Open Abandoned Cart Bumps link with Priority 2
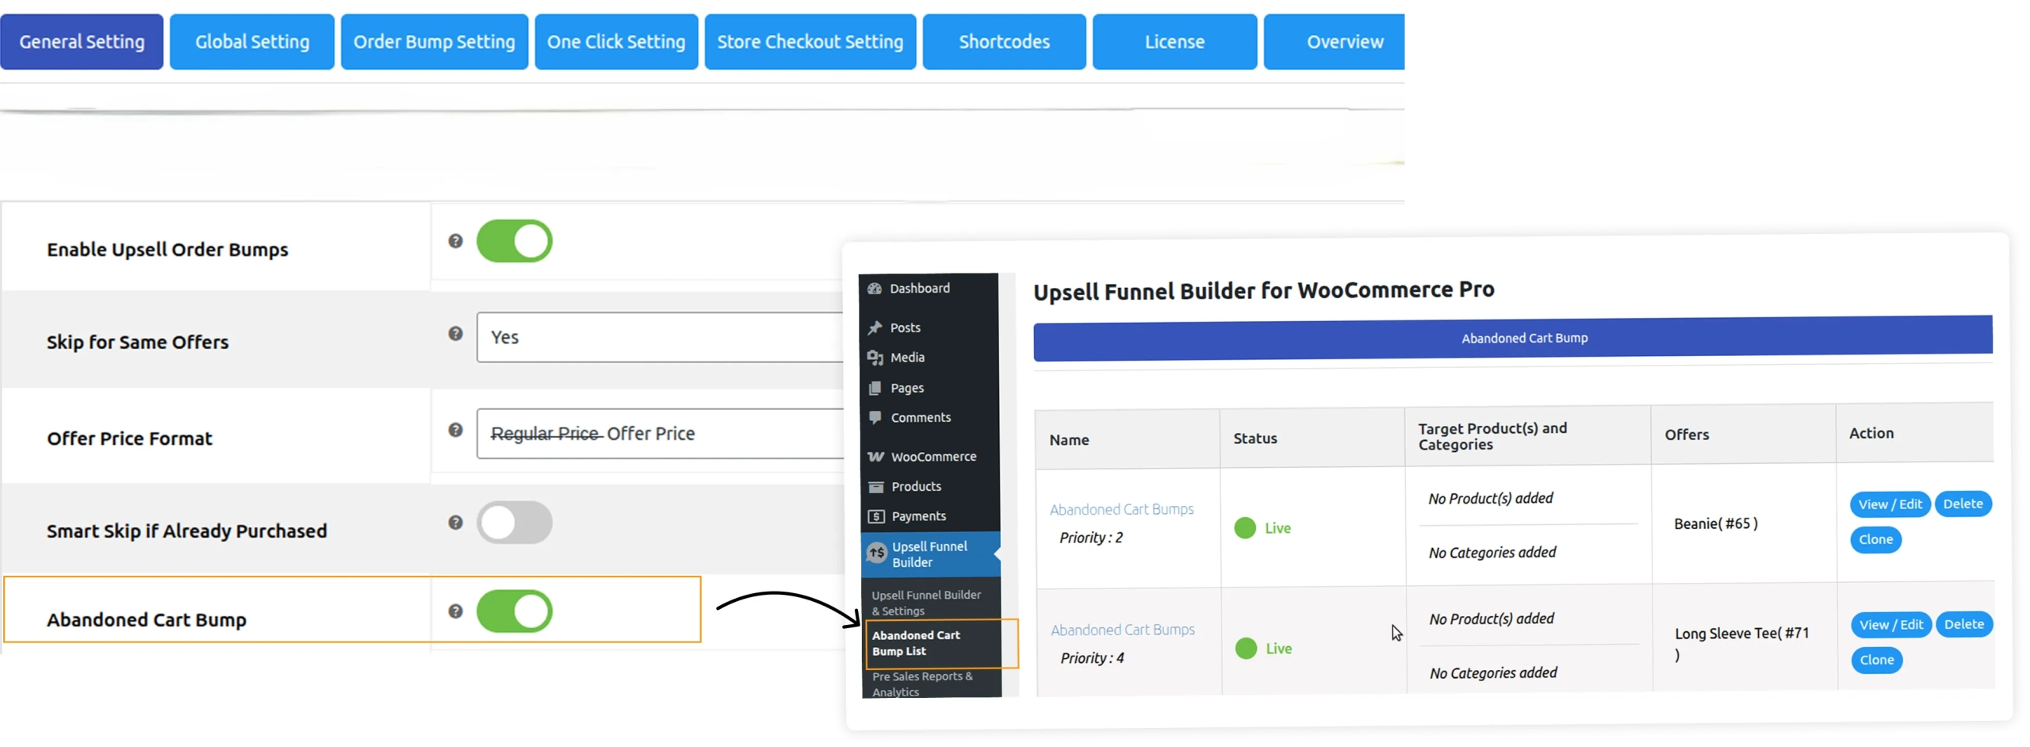 click(x=1120, y=510)
